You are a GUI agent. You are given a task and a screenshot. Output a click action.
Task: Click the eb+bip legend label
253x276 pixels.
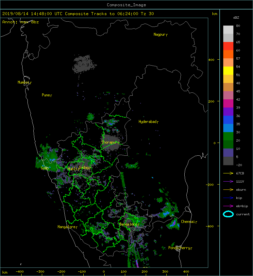pos(242,206)
